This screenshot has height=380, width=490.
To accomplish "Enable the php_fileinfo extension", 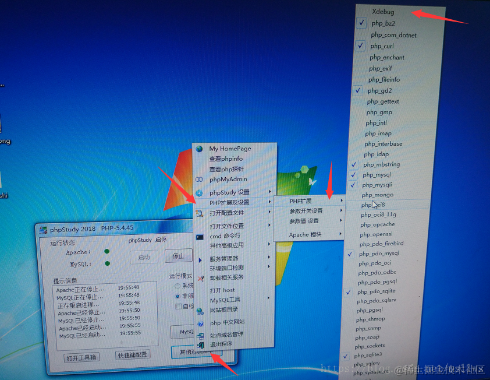I will tap(384, 80).
